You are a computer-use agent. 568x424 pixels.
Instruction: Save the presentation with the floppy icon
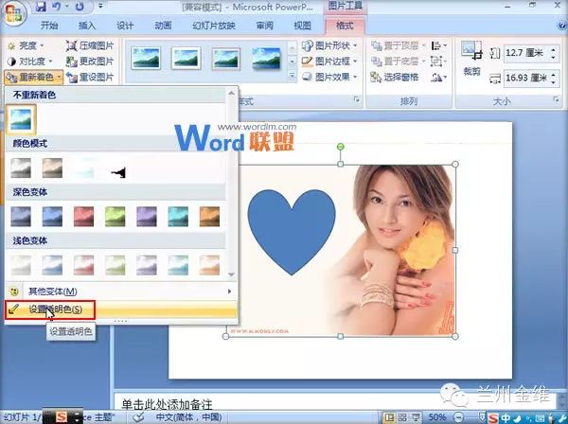(x=42, y=7)
